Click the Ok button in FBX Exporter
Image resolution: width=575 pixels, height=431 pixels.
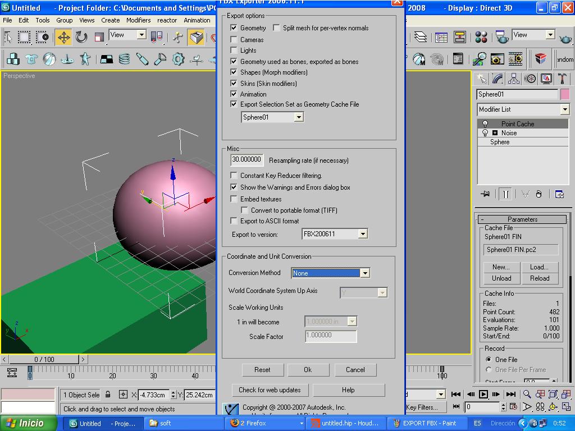pos(308,370)
